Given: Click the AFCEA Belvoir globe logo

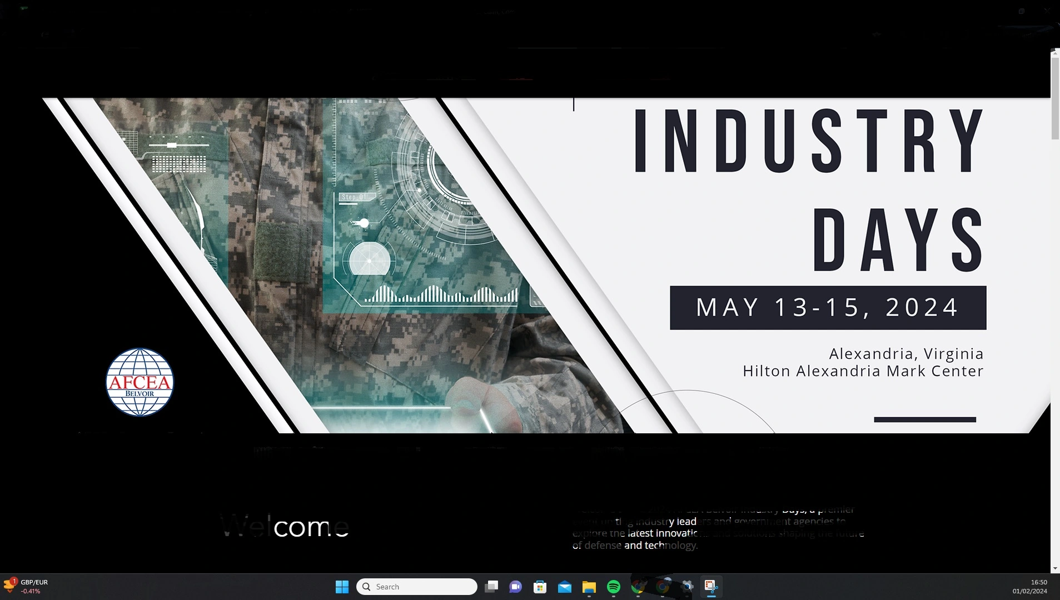Looking at the screenshot, I should pos(140,382).
